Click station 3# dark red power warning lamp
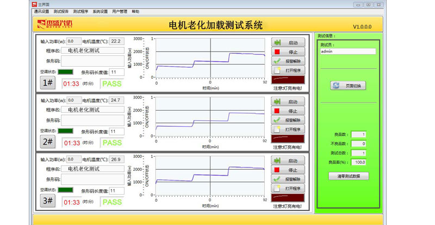The height and width of the screenshot is (225, 435). (288, 197)
